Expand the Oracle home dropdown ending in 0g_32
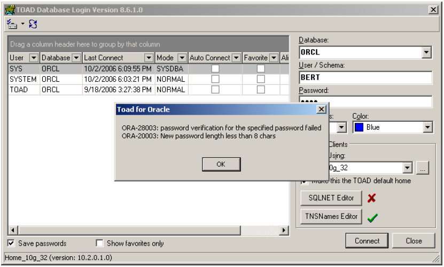This screenshot has height=267, width=444. (x=407, y=168)
